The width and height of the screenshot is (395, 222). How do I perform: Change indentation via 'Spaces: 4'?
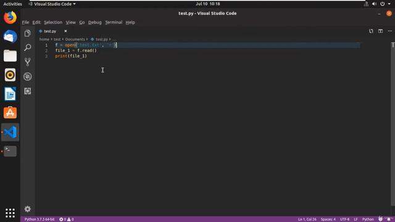[328, 220]
